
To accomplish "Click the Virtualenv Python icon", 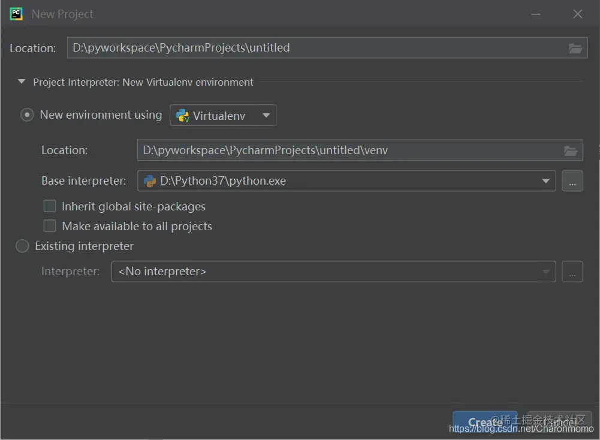I will [x=183, y=116].
